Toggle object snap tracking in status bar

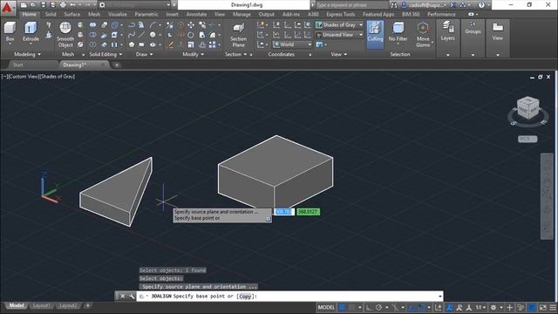coord(412,307)
